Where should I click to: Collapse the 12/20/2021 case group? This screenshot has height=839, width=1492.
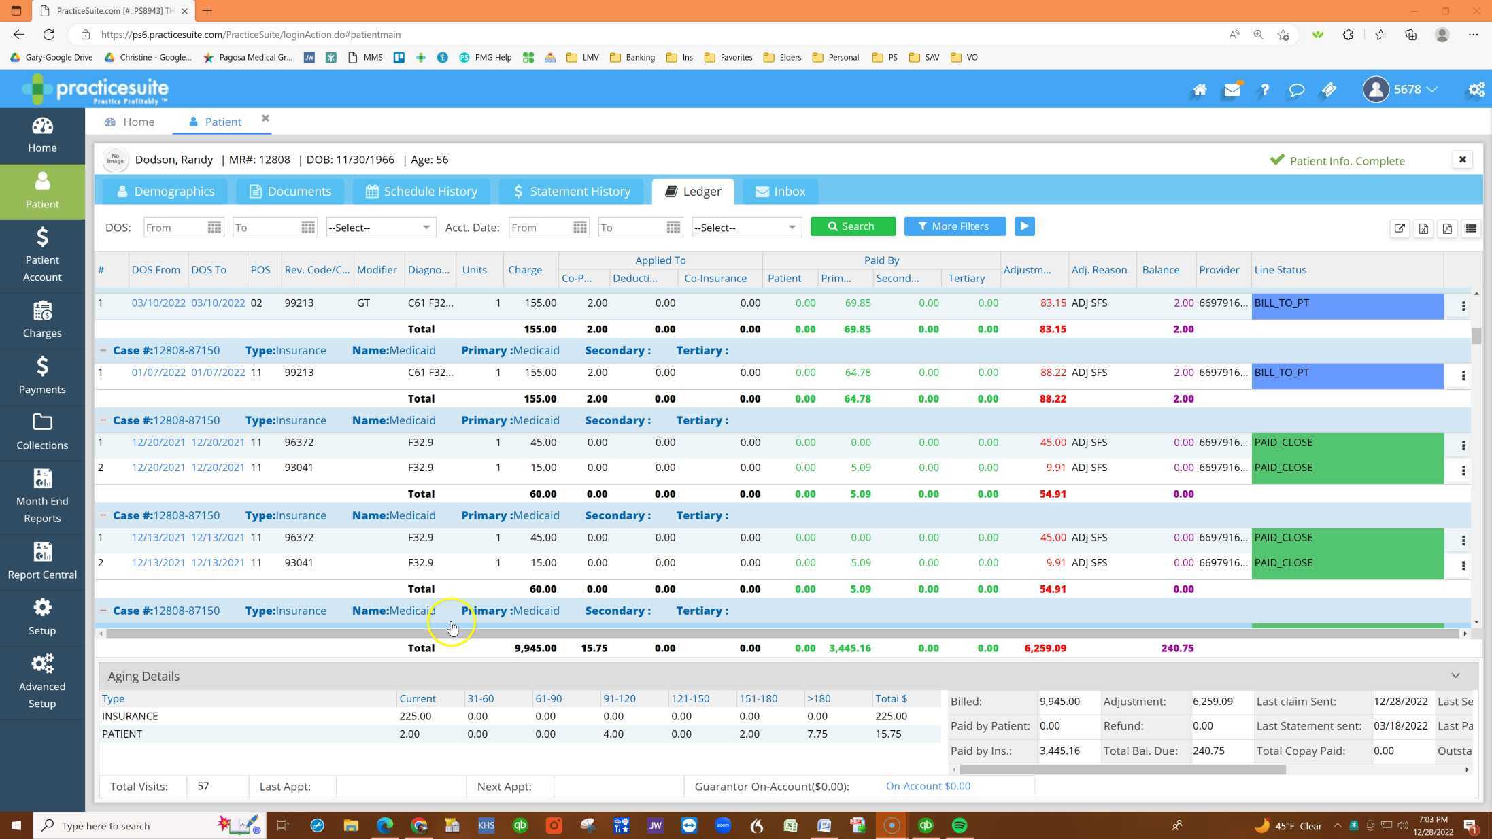pos(103,420)
